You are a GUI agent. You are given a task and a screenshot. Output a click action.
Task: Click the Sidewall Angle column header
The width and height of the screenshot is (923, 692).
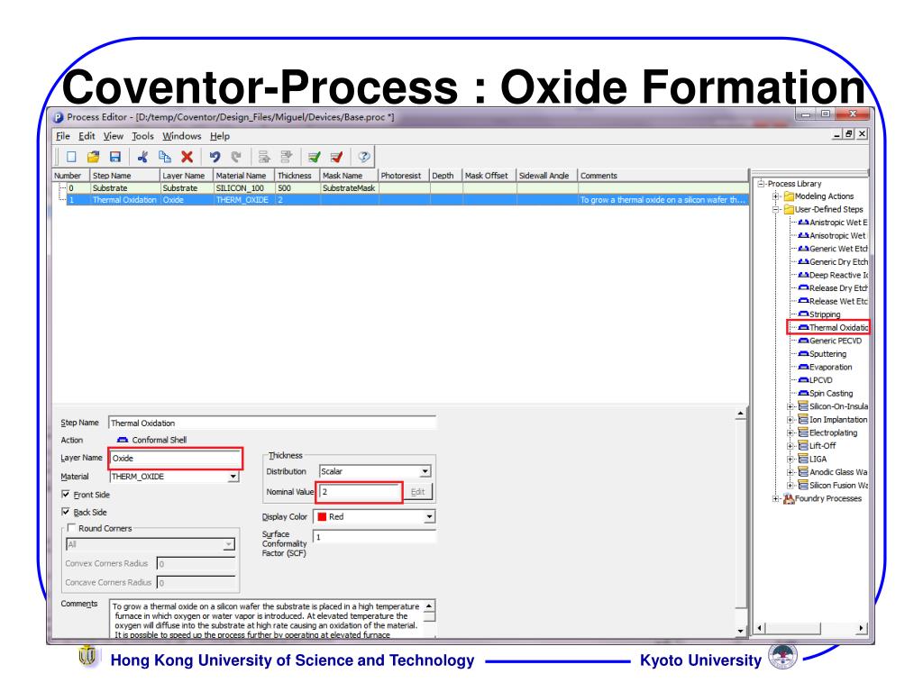[547, 176]
